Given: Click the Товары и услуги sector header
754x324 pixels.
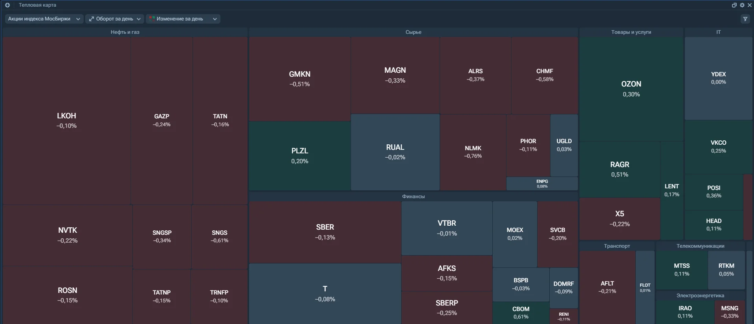Looking at the screenshot, I should click(x=631, y=32).
